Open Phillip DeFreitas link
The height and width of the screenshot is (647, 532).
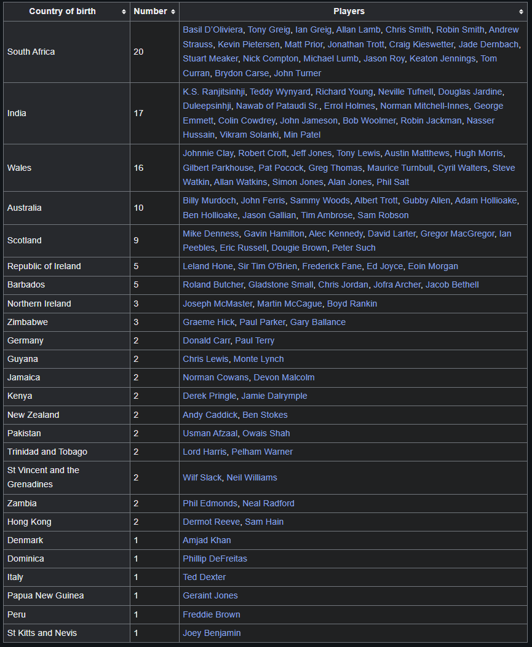pyautogui.click(x=215, y=559)
